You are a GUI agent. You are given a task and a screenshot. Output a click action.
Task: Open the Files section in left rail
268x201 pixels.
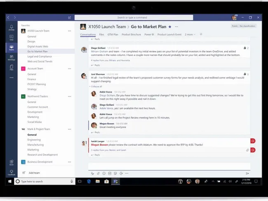(12, 68)
